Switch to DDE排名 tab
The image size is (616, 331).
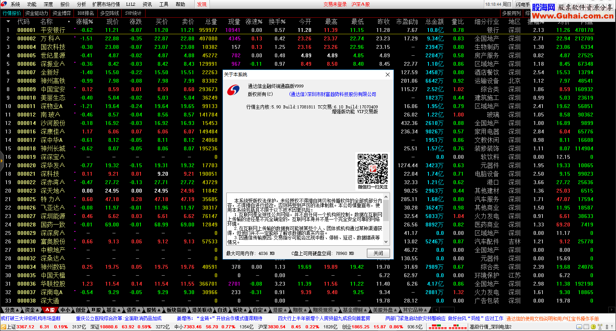click(x=86, y=13)
